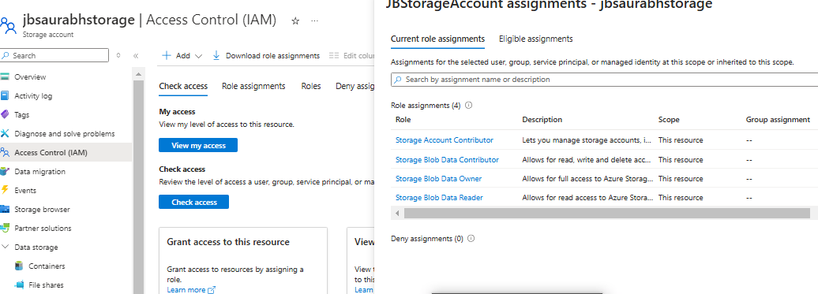Open the Storage Blob Data Owner link
The height and width of the screenshot is (294, 818).
(439, 178)
